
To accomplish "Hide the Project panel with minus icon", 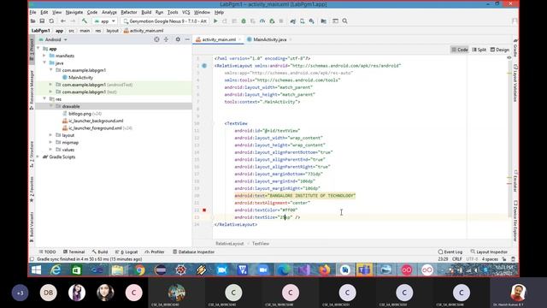I will tap(187, 39).
